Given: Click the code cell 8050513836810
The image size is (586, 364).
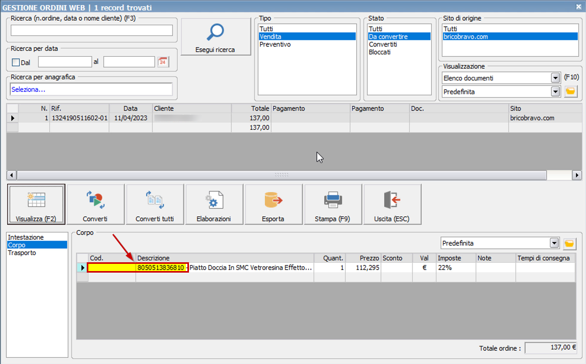Looking at the screenshot, I should coord(161,267).
